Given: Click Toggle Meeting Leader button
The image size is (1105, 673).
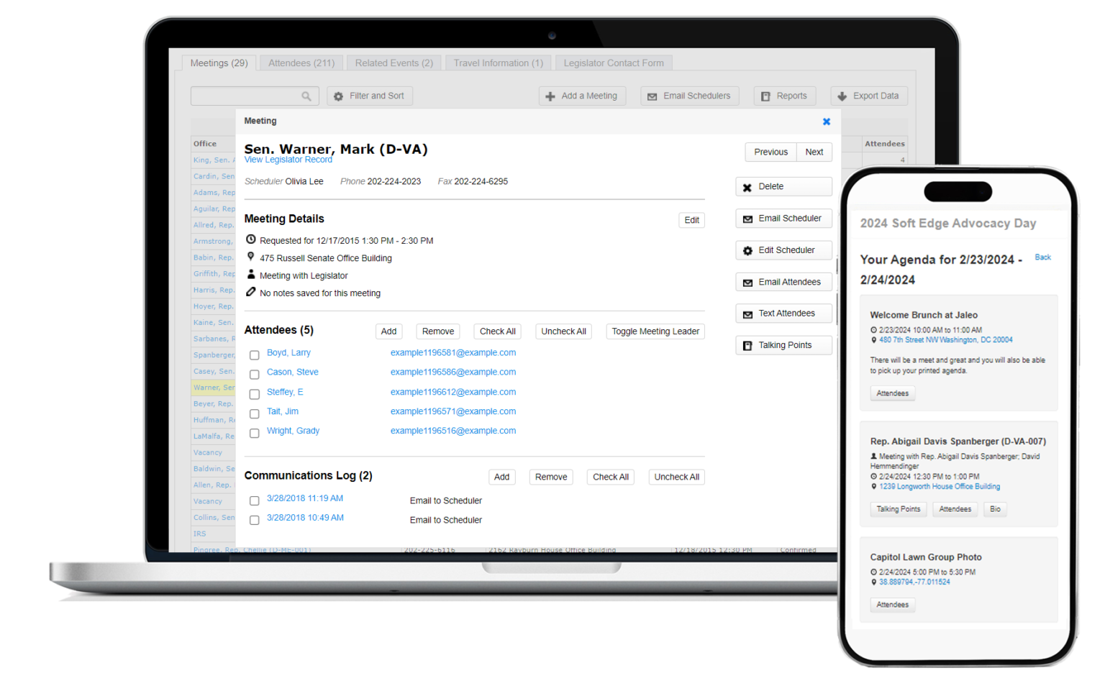Looking at the screenshot, I should 655,331.
